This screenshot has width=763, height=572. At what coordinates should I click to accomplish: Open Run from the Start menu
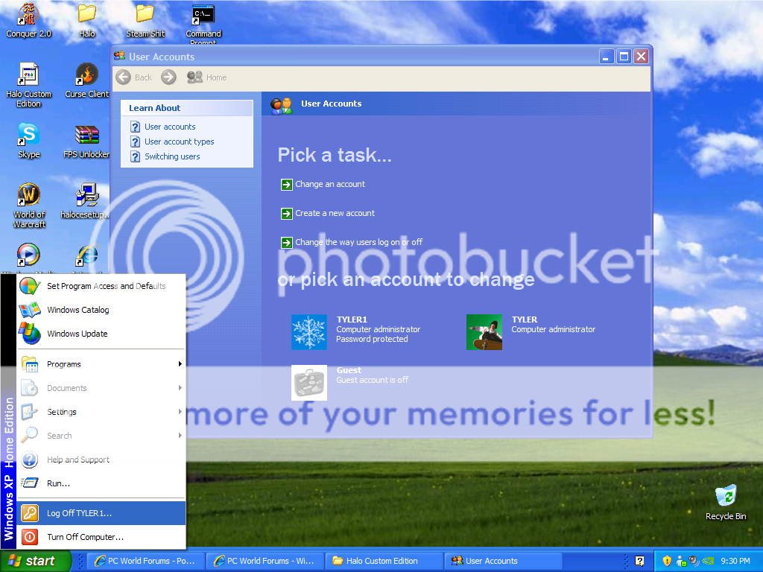[58, 483]
